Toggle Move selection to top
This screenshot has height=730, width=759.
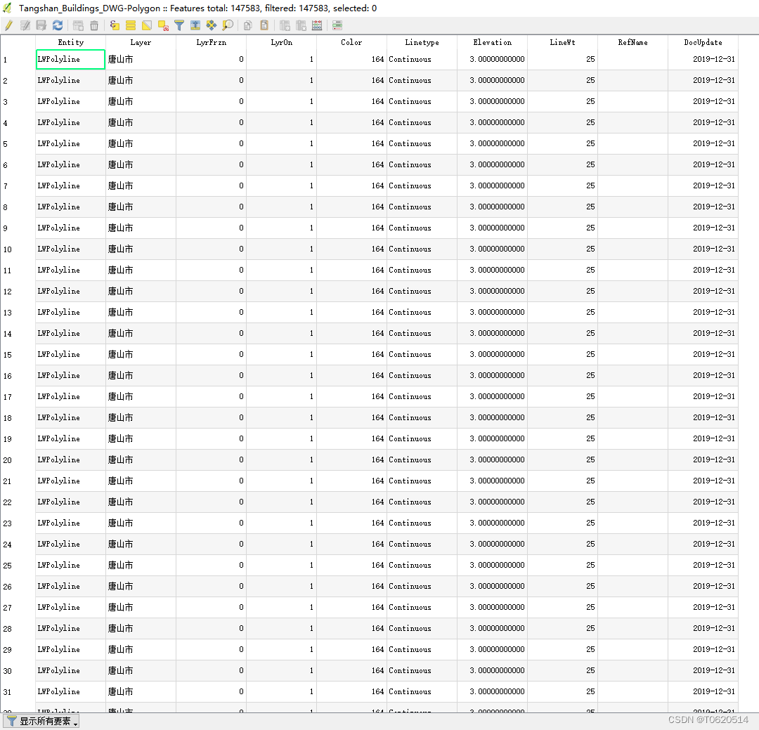click(195, 25)
